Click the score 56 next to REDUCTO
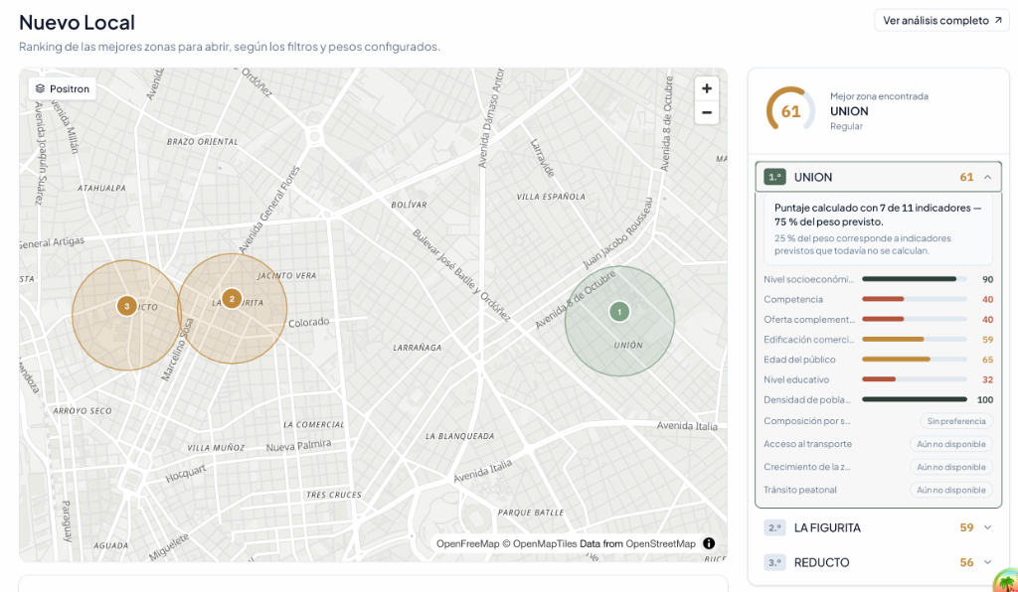 pyautogui.click(x=966, y=562)
